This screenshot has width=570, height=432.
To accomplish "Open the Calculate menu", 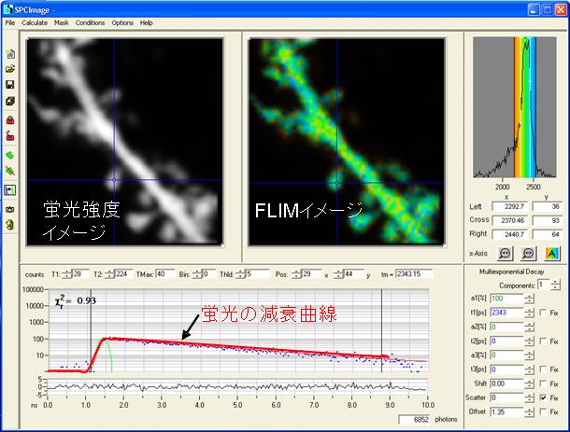I will 35,22.
